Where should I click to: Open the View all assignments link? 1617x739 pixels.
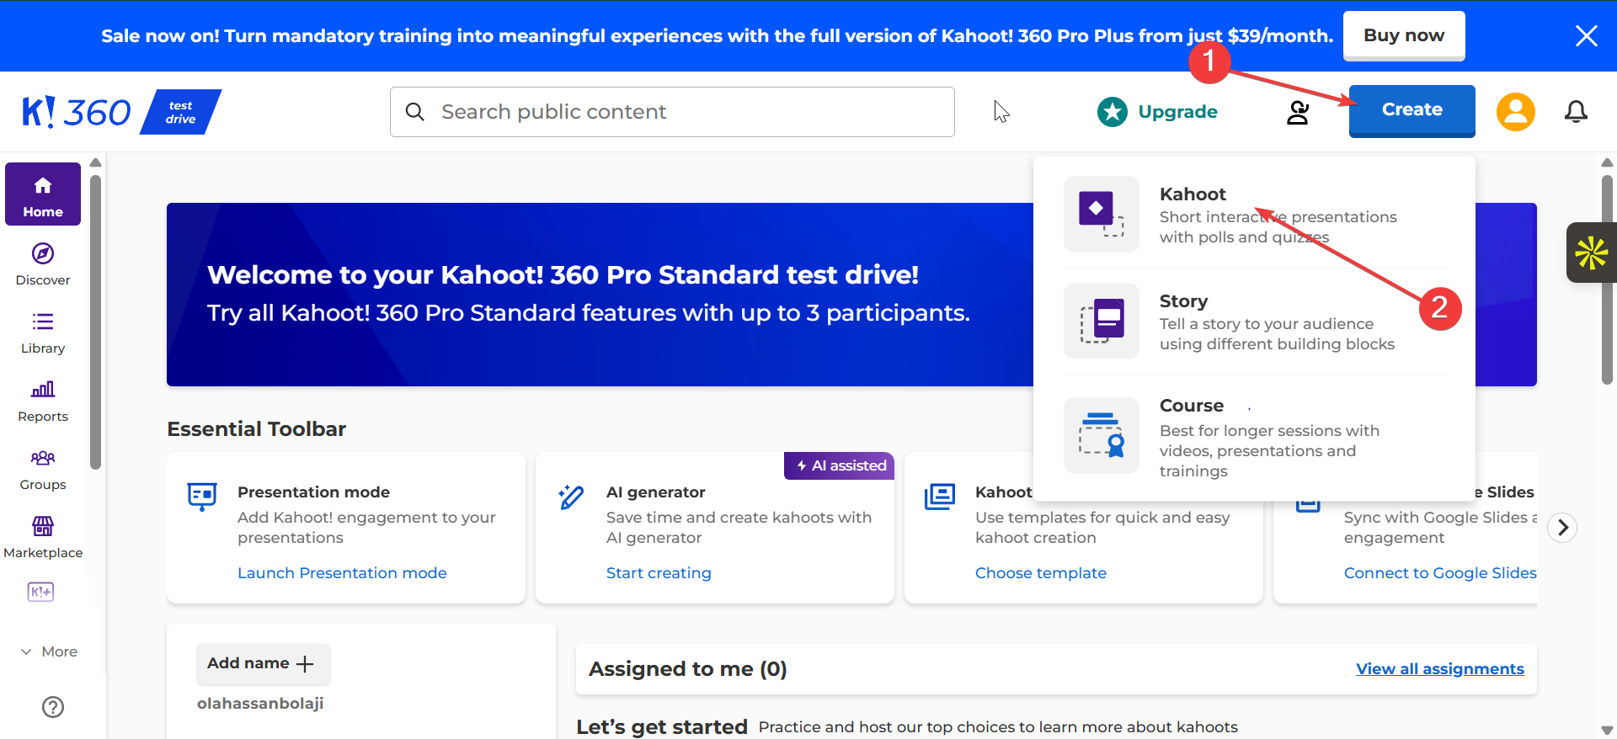[1439, 669]
